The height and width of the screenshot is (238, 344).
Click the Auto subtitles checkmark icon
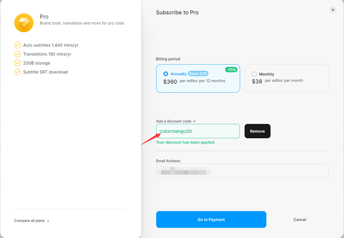coord(17,45)
